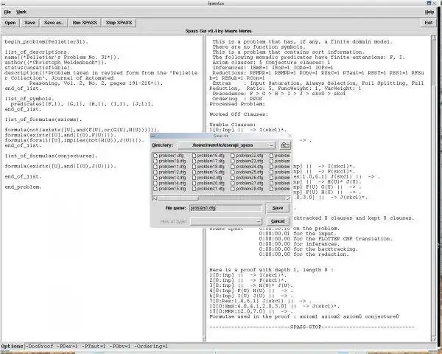The height and width of the screenshot is (354, 442).
Task: Click Cancel in the Save As dialog
Action: tap(278, 221)
